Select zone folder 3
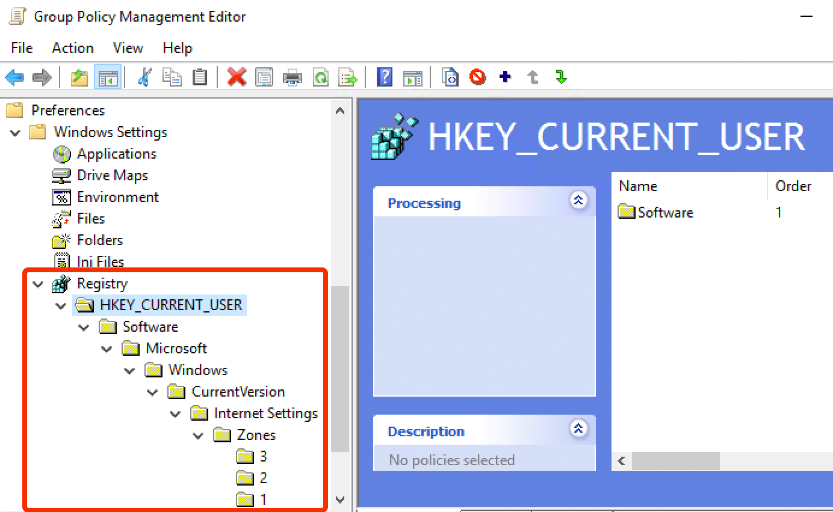The height and width of the screenshot is (512, 833). [x=263, y=457]
